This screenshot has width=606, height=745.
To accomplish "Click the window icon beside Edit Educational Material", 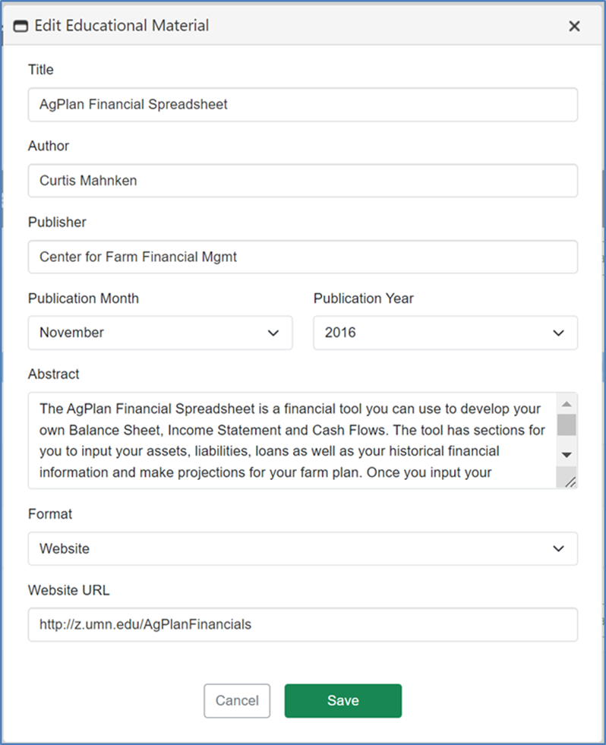I will point(21,26).
